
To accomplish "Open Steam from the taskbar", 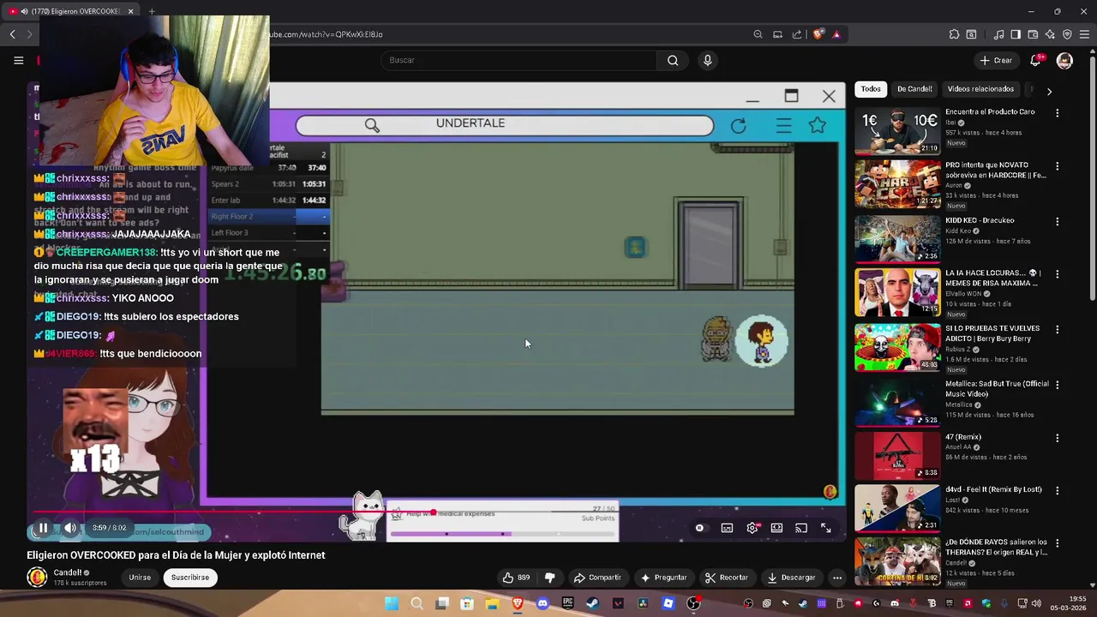I will click(x=592, y=603).
